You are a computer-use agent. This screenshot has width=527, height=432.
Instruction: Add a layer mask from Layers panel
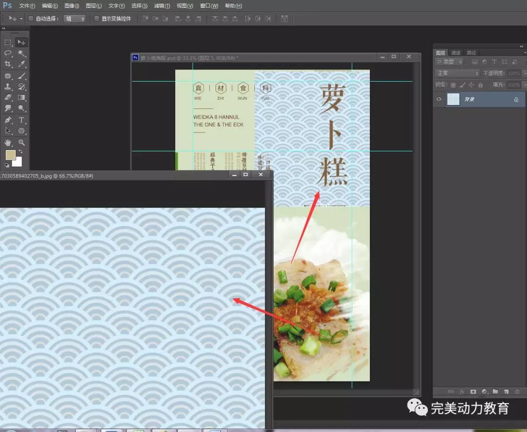pyautogui.click(x=473, y=391)
